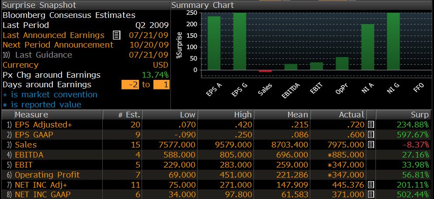Select the 502.44% surprise value
Screen dimensions: 434x199
[413, 194]
